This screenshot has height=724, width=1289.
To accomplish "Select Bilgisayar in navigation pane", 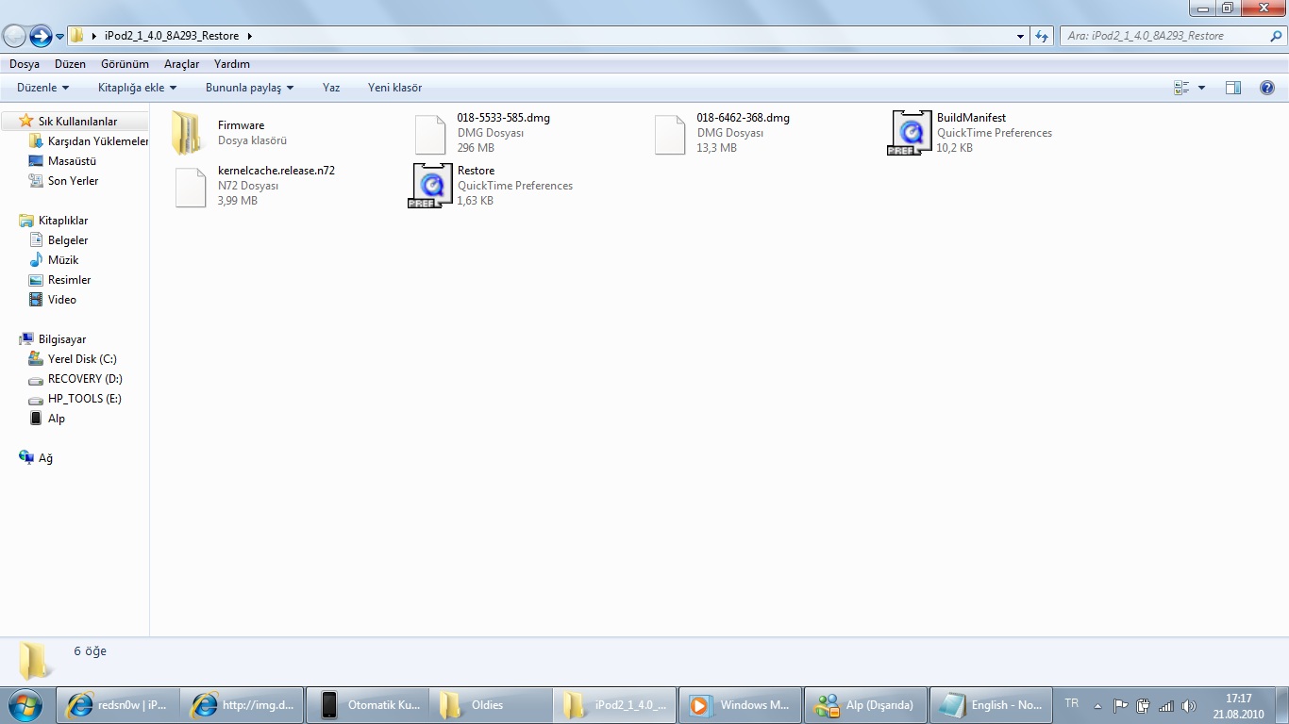I will (61, 339).
